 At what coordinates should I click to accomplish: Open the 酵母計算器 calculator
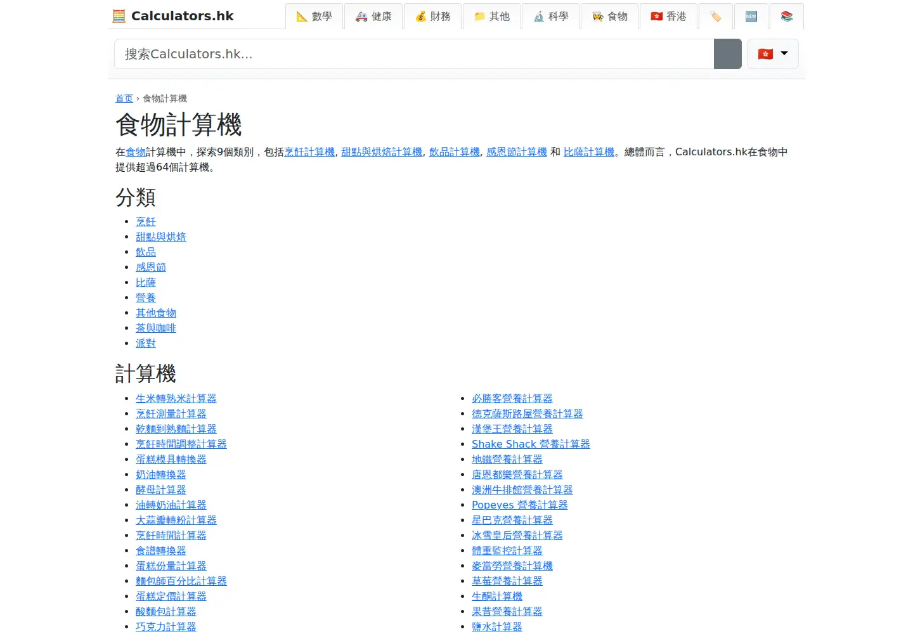[x=161, y=490]
